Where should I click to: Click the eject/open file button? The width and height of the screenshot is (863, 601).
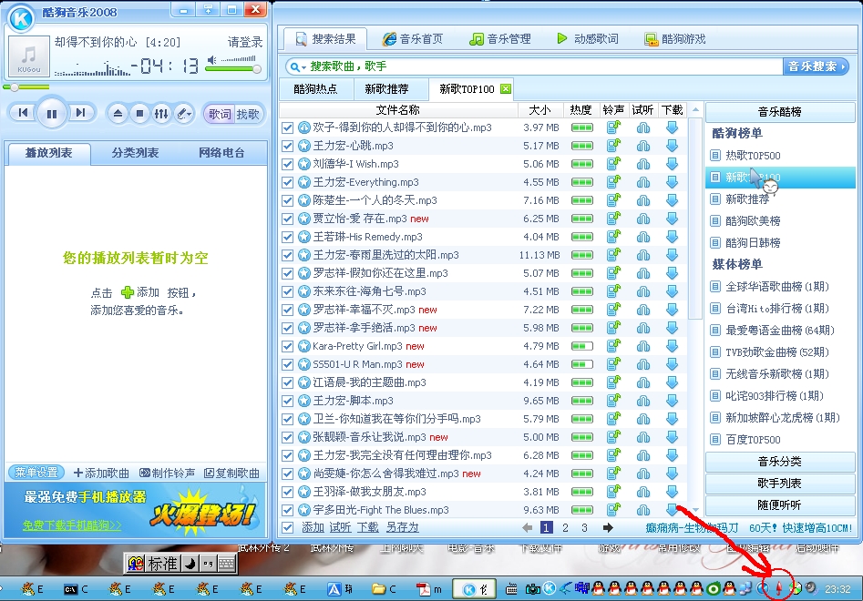(118, 114)
